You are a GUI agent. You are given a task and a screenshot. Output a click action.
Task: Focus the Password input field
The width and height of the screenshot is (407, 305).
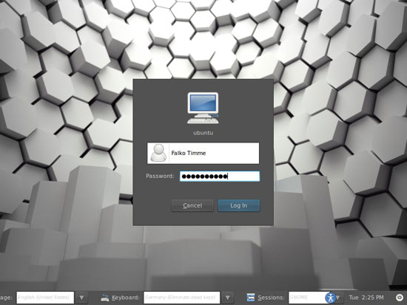220,177
